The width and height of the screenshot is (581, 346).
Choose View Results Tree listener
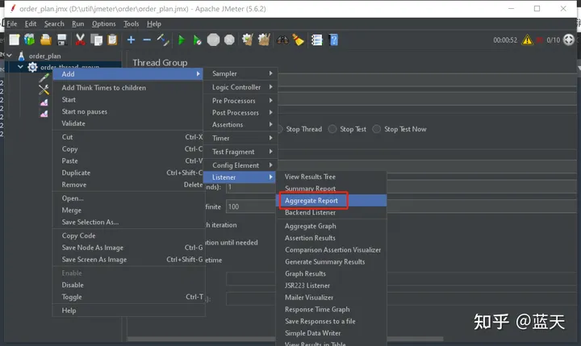[332, 177]
